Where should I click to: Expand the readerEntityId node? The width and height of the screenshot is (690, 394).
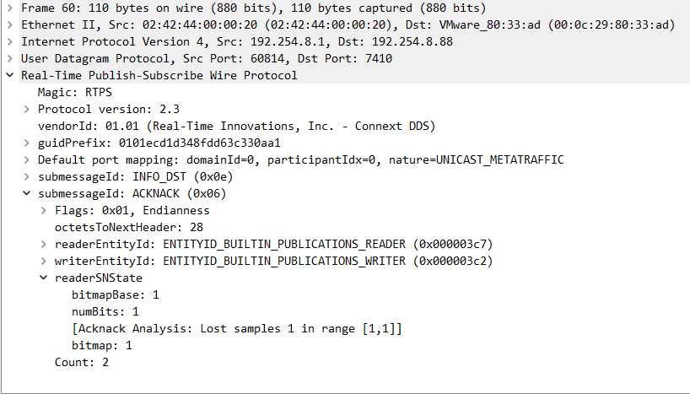click(44, 244)
